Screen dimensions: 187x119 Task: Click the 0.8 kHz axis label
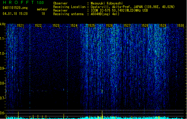point(2,83)
